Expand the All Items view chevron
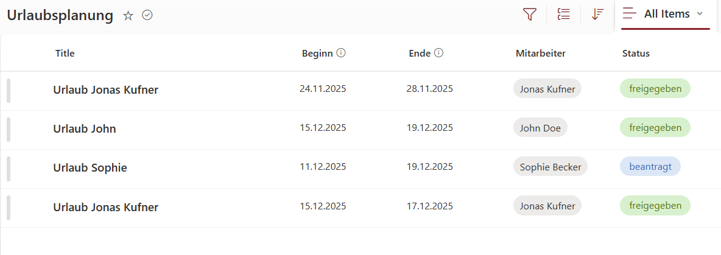 click(700, 13)
